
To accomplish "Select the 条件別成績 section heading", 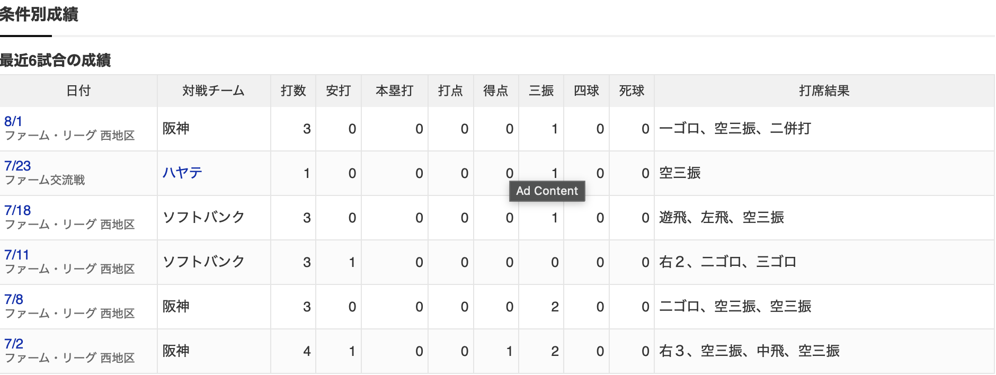I will coord(39,14).
